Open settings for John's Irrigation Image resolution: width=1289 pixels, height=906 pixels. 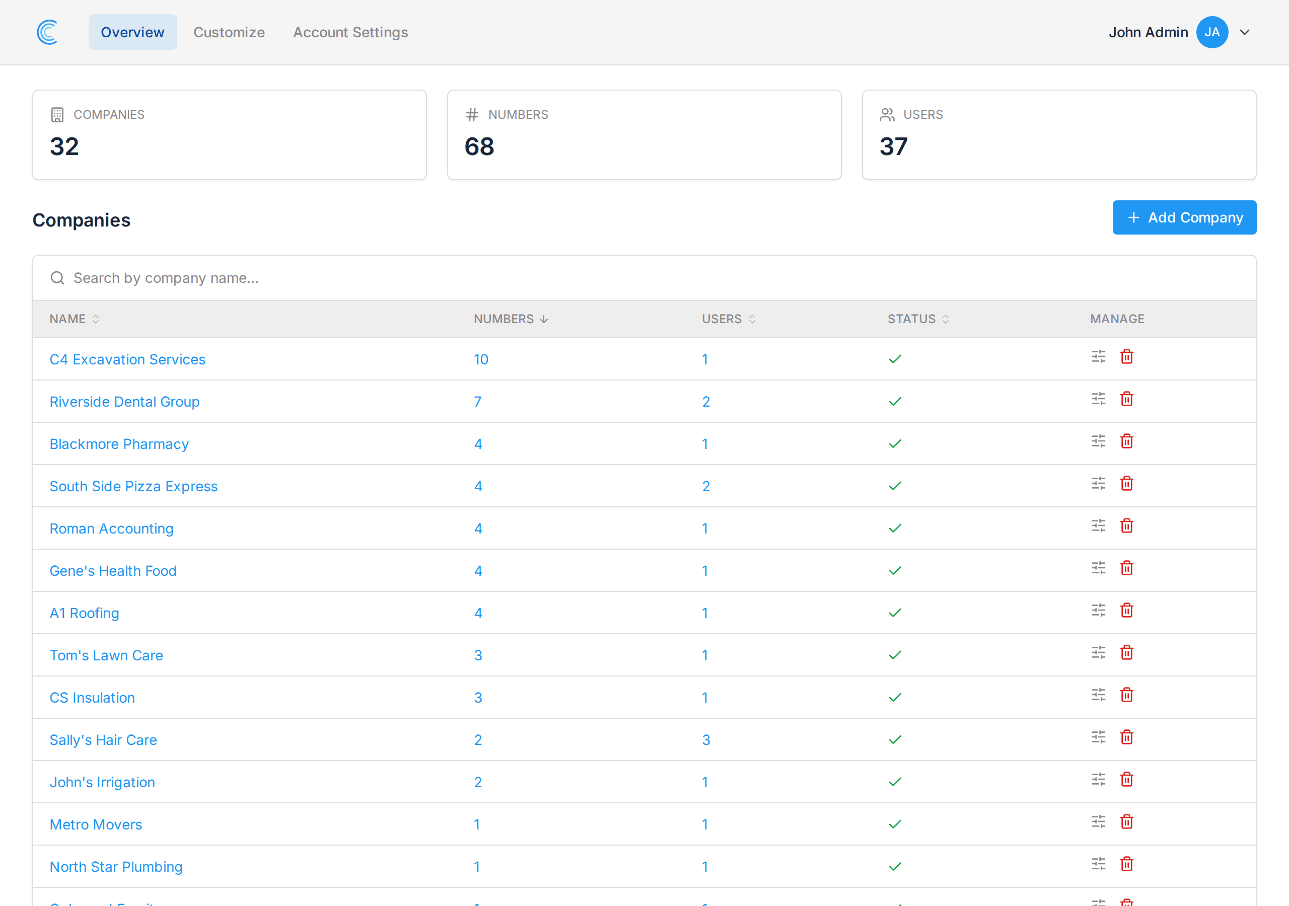click(1098, 780)
